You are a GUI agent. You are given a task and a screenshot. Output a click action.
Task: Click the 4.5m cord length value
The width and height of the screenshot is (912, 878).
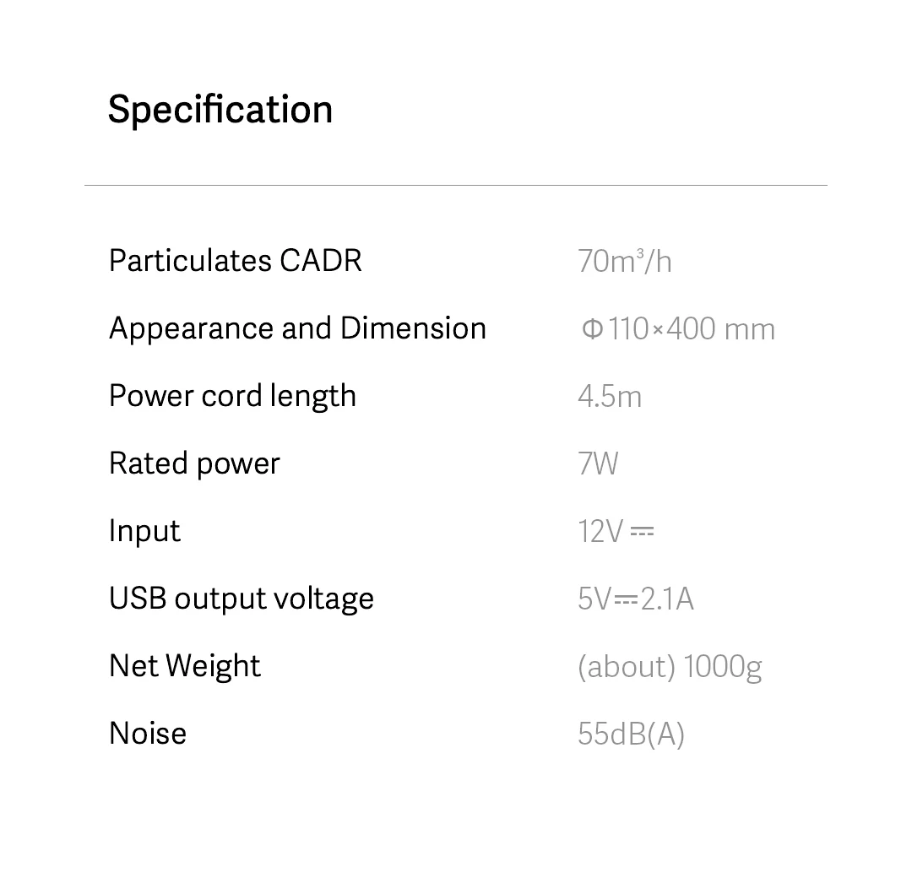610,396
